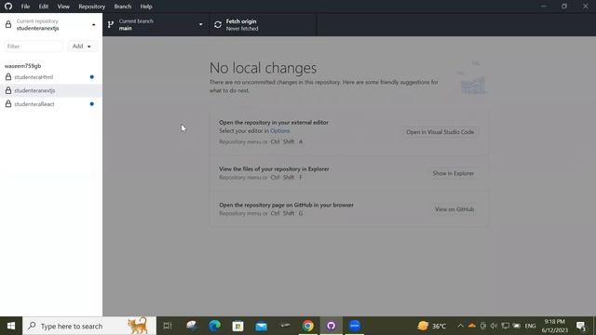Viewport: 596px width, 335px height.
Task: Open Task View from taskbar
Action: tap(168, 326)
